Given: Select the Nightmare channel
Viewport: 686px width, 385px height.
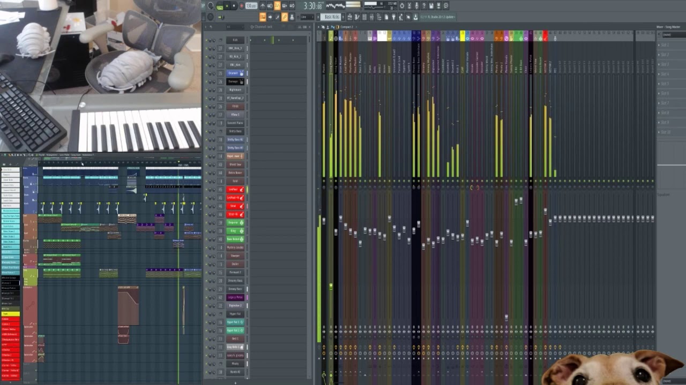Looking at the screenshot, I should [x=235, y=90].
